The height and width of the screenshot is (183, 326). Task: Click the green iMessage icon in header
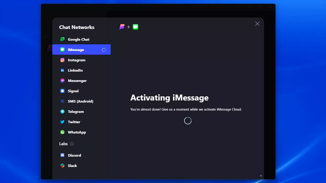click(x=135, y=27)
